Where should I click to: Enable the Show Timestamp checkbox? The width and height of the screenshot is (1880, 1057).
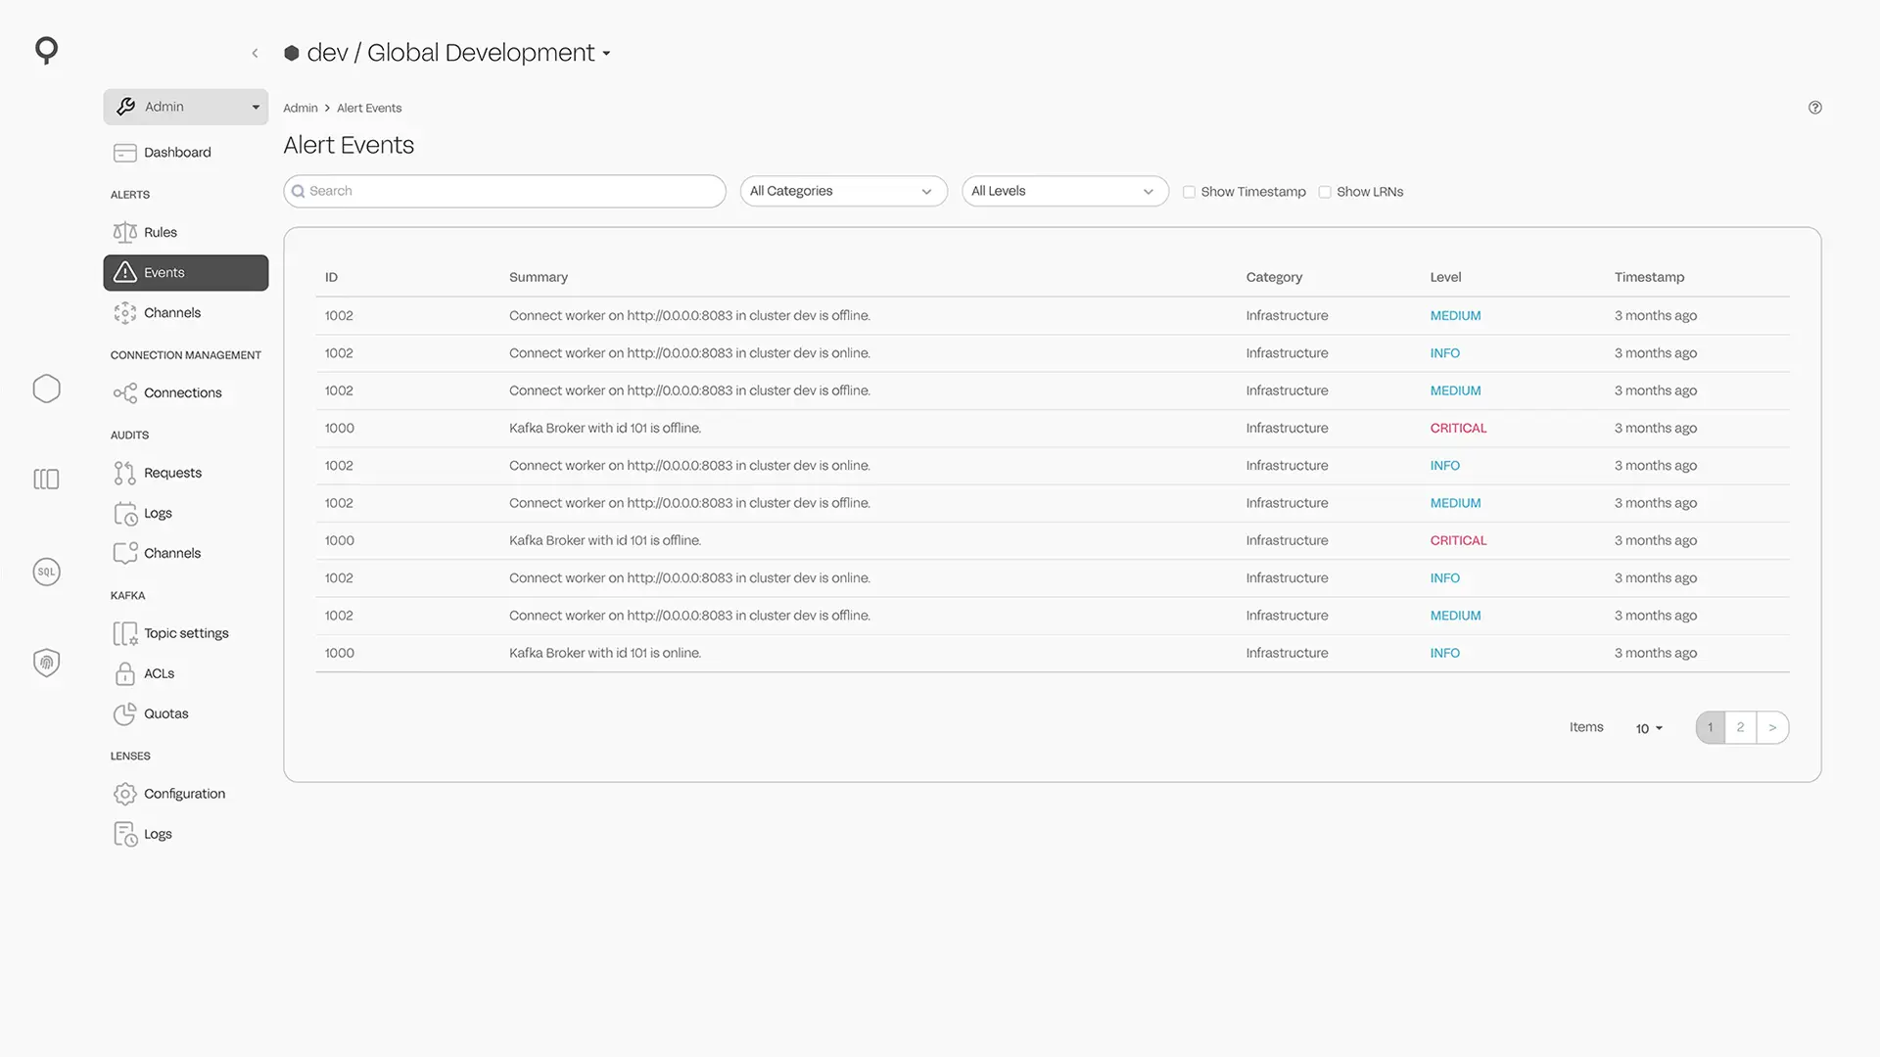[x=1189, y=192]
